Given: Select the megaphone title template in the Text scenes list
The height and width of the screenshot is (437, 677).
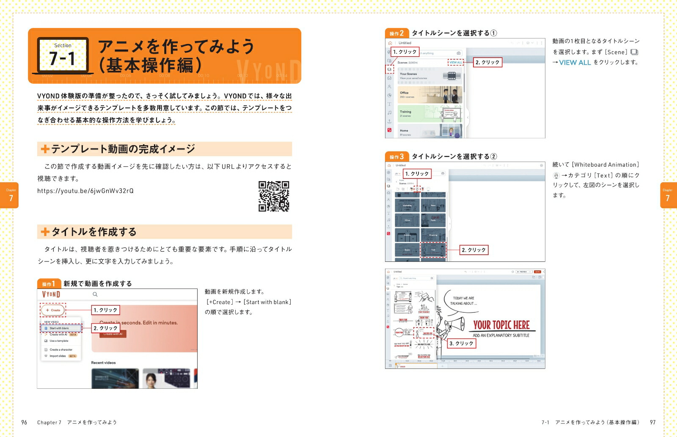Looking at the screenshot, I should click(x=424, y=333).
